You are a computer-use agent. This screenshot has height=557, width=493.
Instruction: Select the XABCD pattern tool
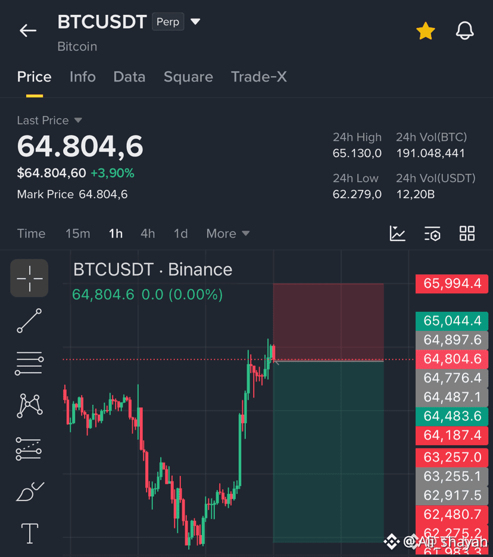point(30,405)
